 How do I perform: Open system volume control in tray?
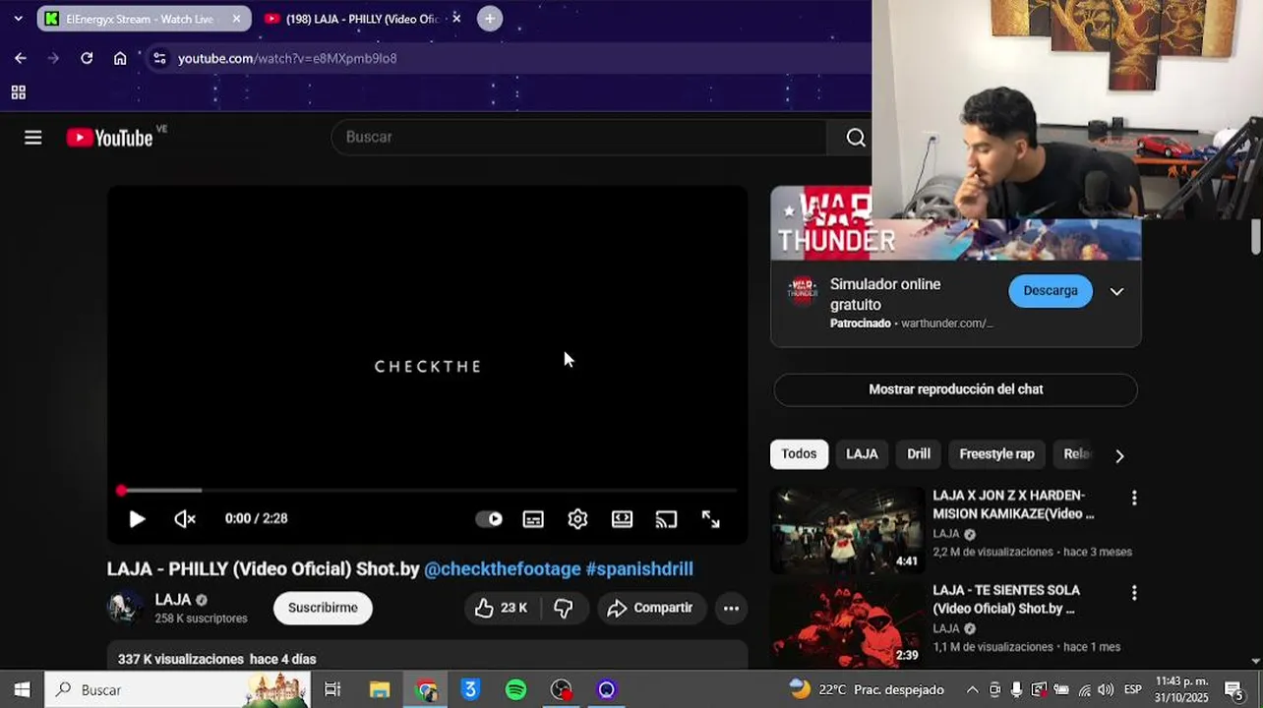[1105, 690]
